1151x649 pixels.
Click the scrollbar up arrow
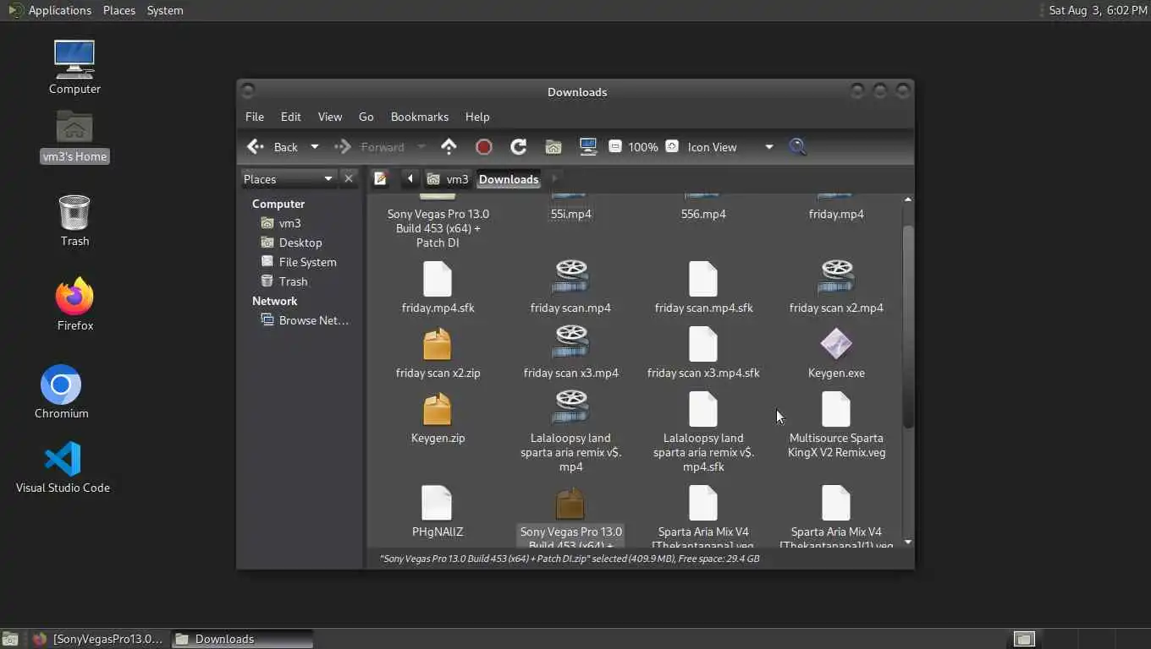(x=908, y=199)
